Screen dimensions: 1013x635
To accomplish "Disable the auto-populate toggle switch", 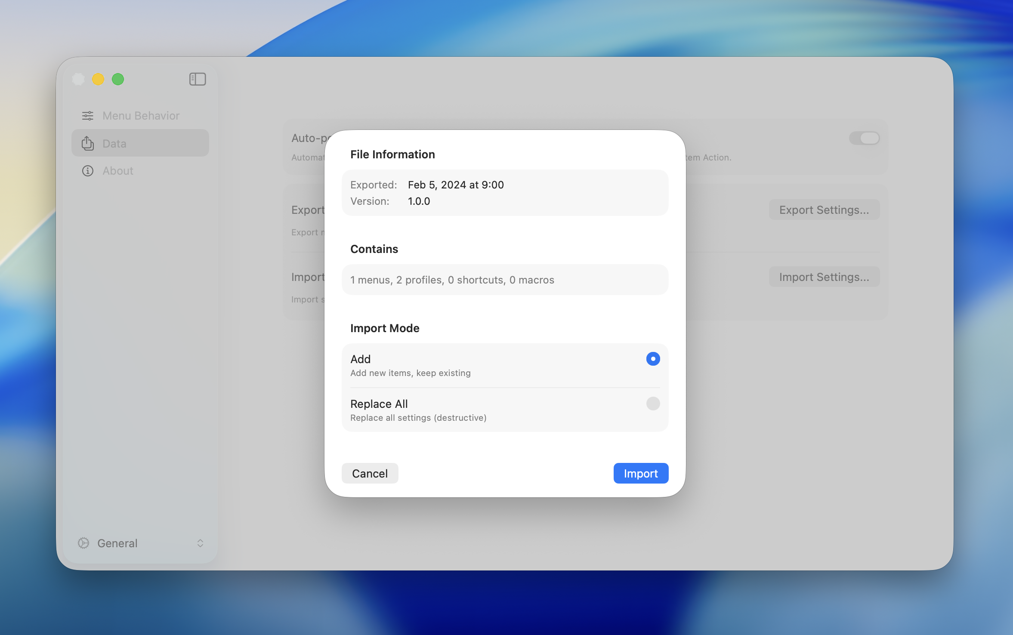I will click(864, 138).
